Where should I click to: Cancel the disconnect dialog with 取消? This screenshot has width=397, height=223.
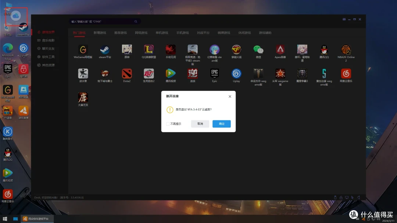[200, 124]
